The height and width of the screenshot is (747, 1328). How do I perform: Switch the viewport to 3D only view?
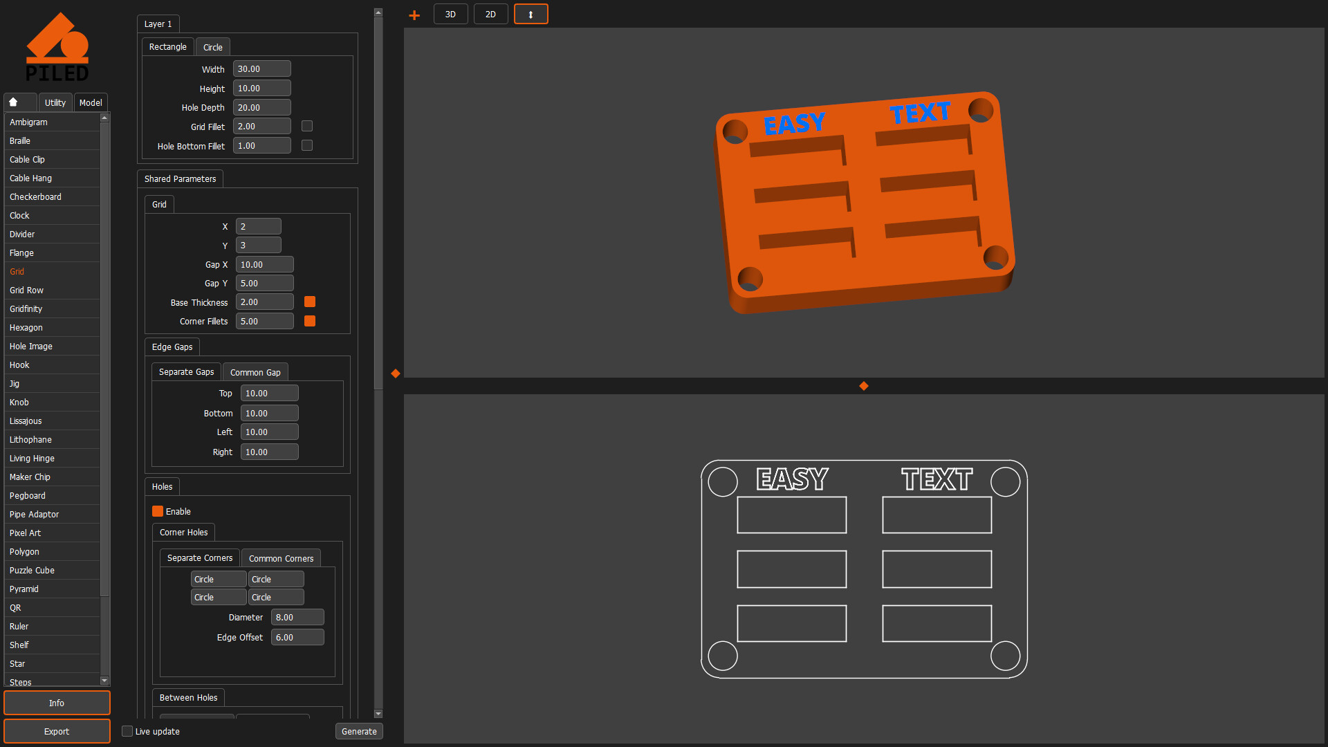pyautogui.click(x=450, y=14)
